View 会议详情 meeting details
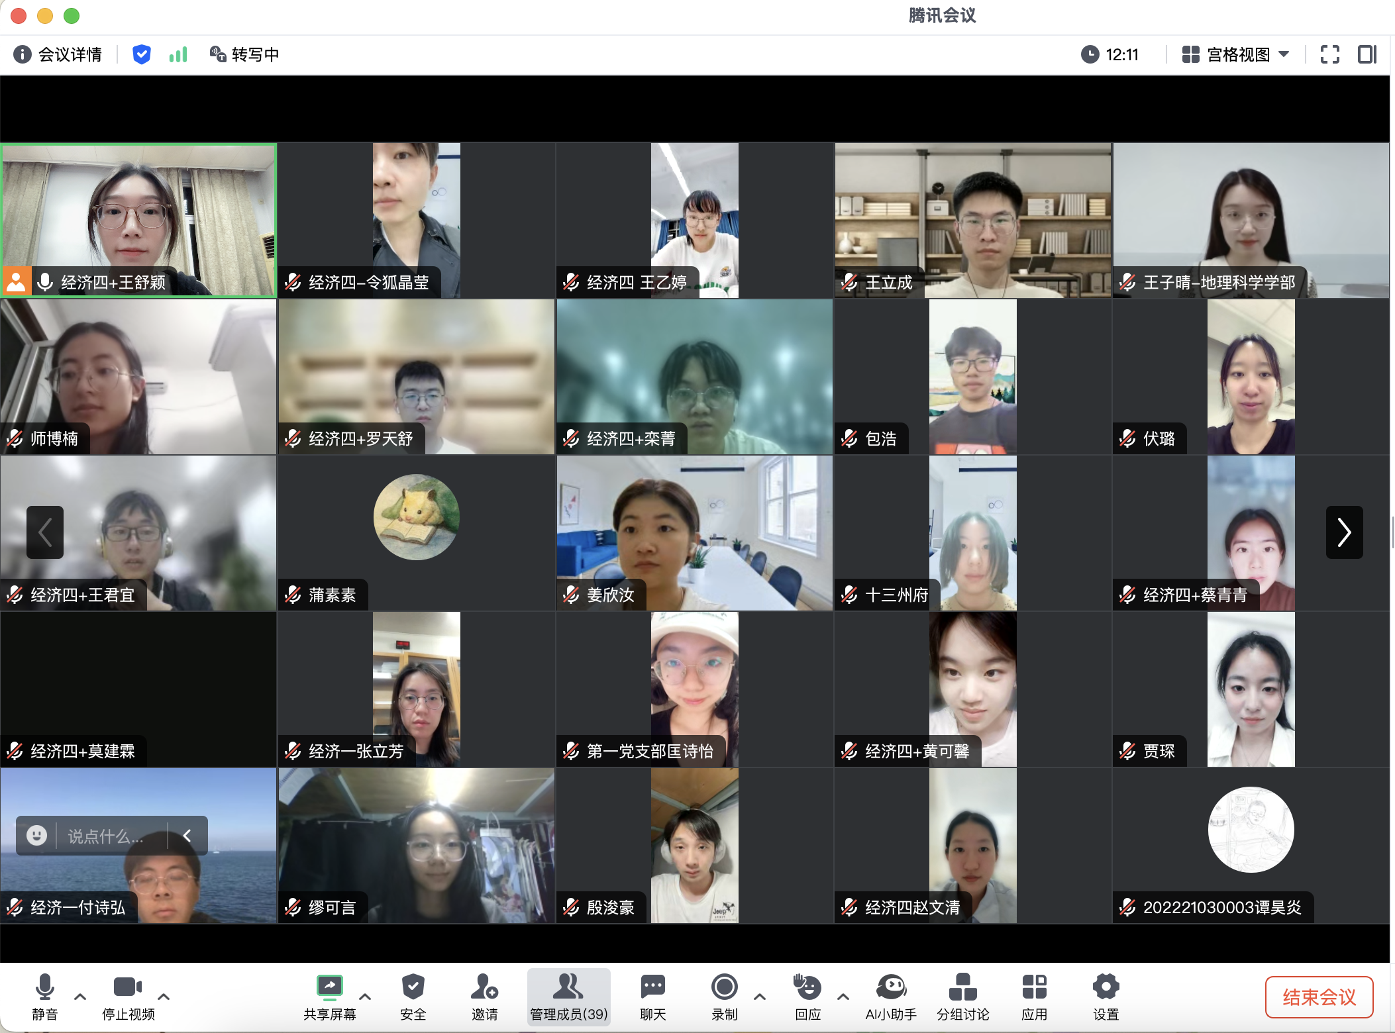Screen dimensions: 1395x1033 point(58,54)
